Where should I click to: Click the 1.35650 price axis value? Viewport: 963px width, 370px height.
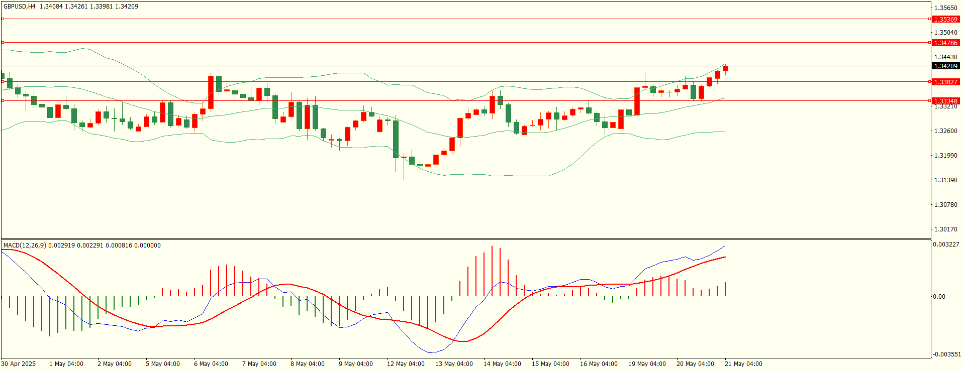pos(945,8)
